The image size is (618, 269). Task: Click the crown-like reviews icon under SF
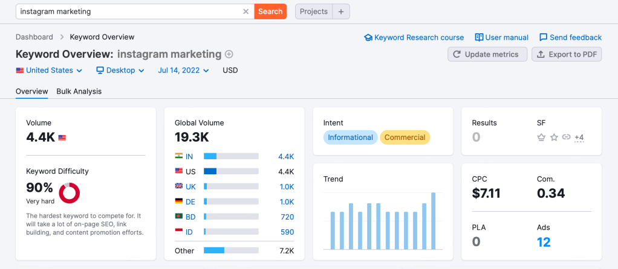tap(541, 138)
